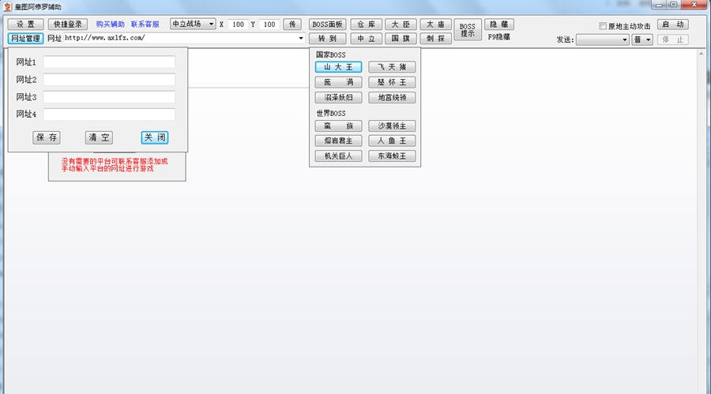Viewport: 711px width, 394px height.
Task: Select the 人鱼王 world boss button
Action: click(392, 141)
